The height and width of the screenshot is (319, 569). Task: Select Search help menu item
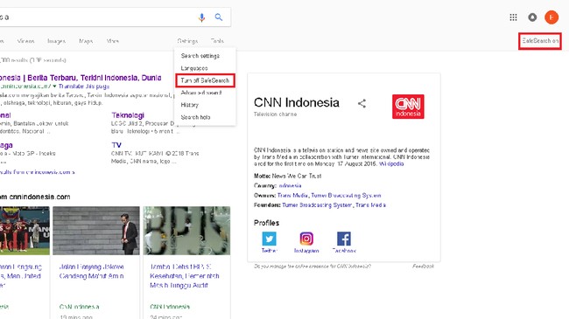(x=205, y=117)
